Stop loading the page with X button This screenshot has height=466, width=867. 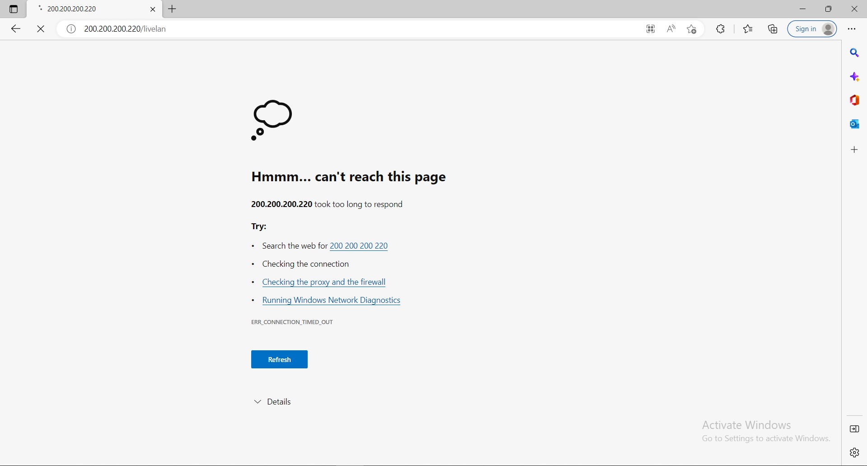[41, 29]
